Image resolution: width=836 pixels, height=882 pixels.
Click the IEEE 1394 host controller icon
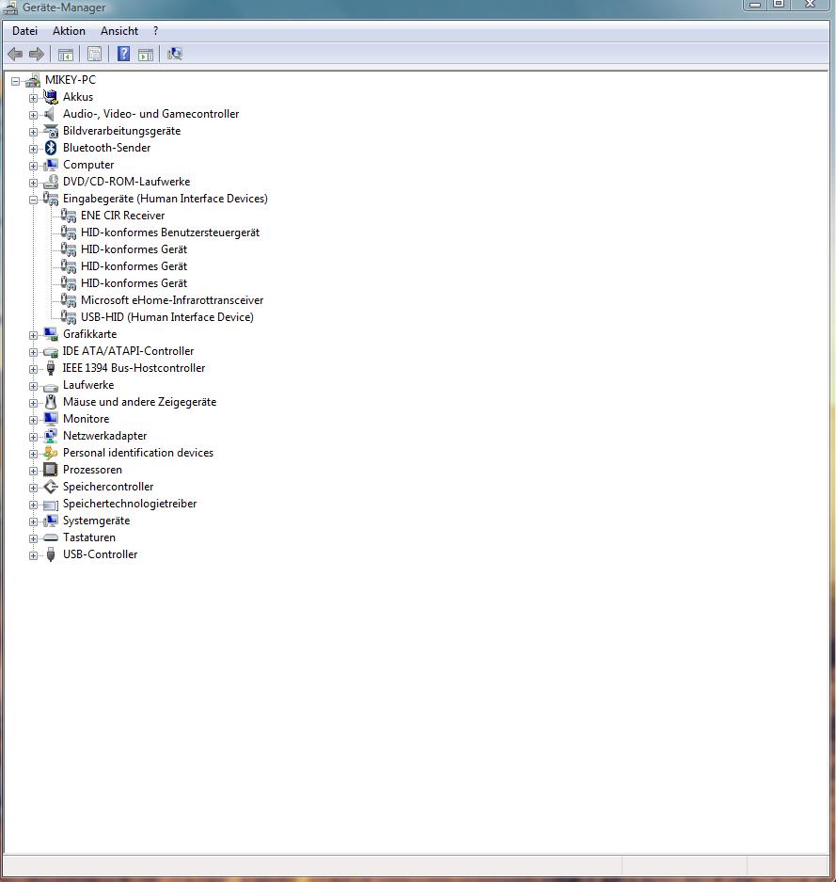[51, 368]
